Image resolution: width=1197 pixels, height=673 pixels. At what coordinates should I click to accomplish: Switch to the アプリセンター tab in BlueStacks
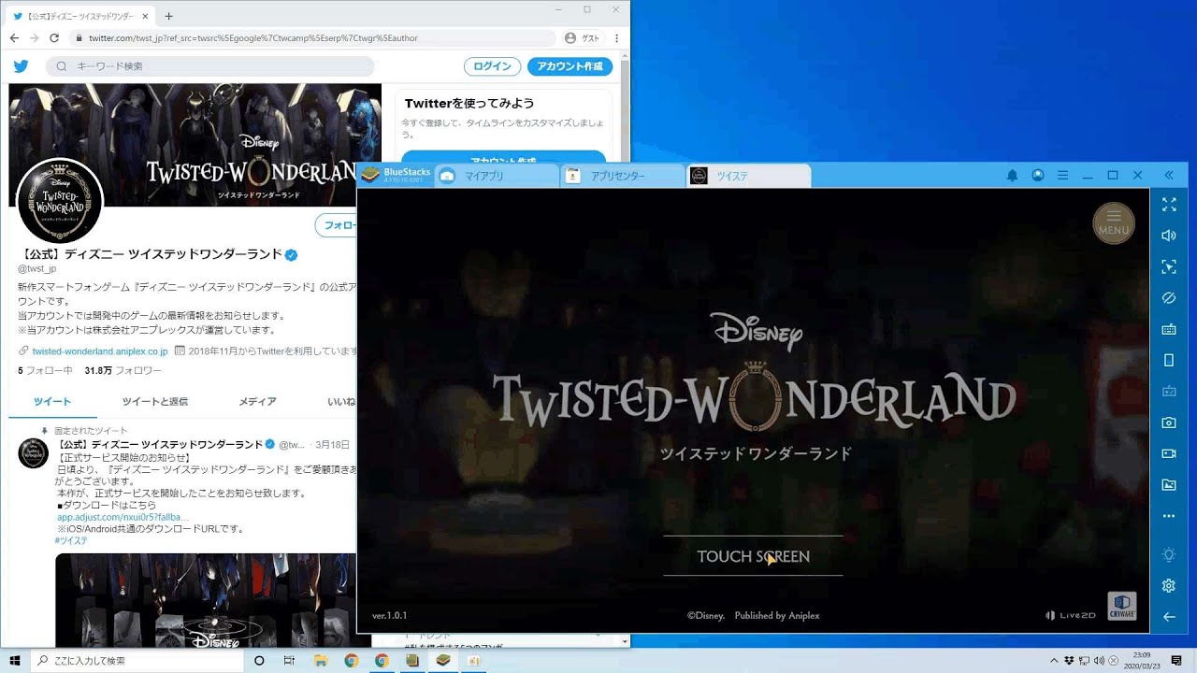pos(623,176)
